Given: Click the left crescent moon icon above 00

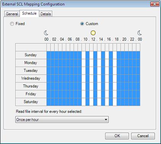Looking at the screenshot, I should tap(46, 33).
